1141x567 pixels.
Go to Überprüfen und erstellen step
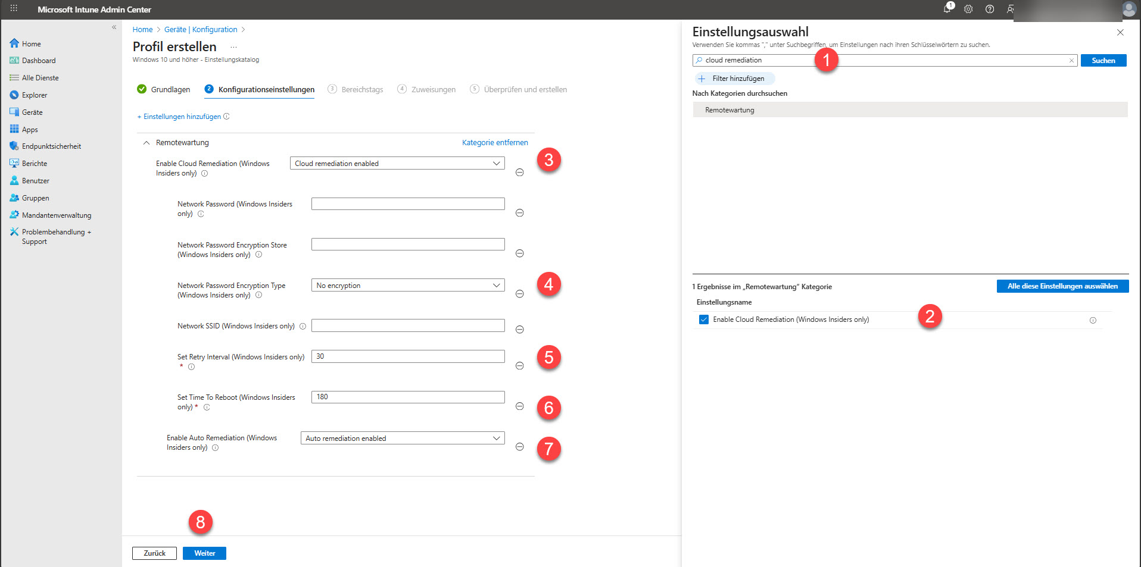[x=518, y=89]
